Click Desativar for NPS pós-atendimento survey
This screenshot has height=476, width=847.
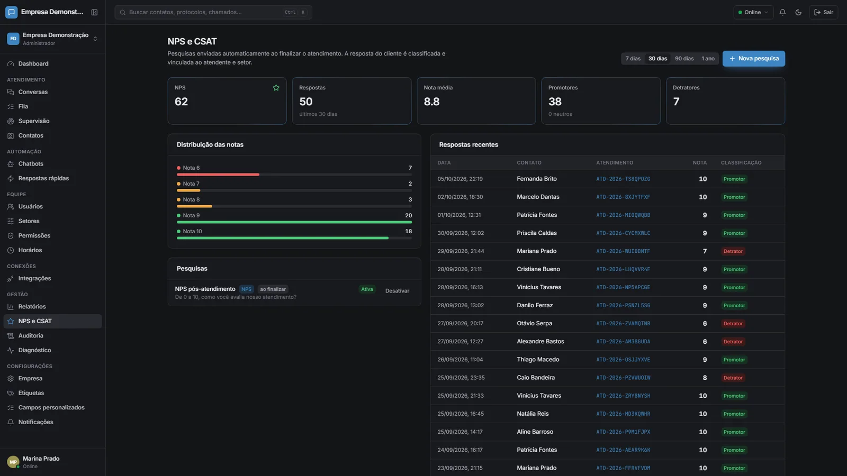[x=397, y=291]
